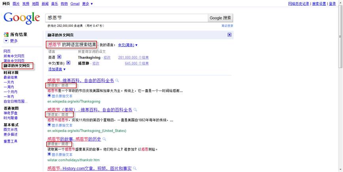
Task: Click magnifier icon next to History.com result
Action: coord(135,168)
